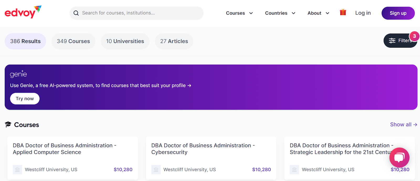Switch to the 27 Articles tab
The height and width of the screenshot is (181, 420).
pos(174,41)
